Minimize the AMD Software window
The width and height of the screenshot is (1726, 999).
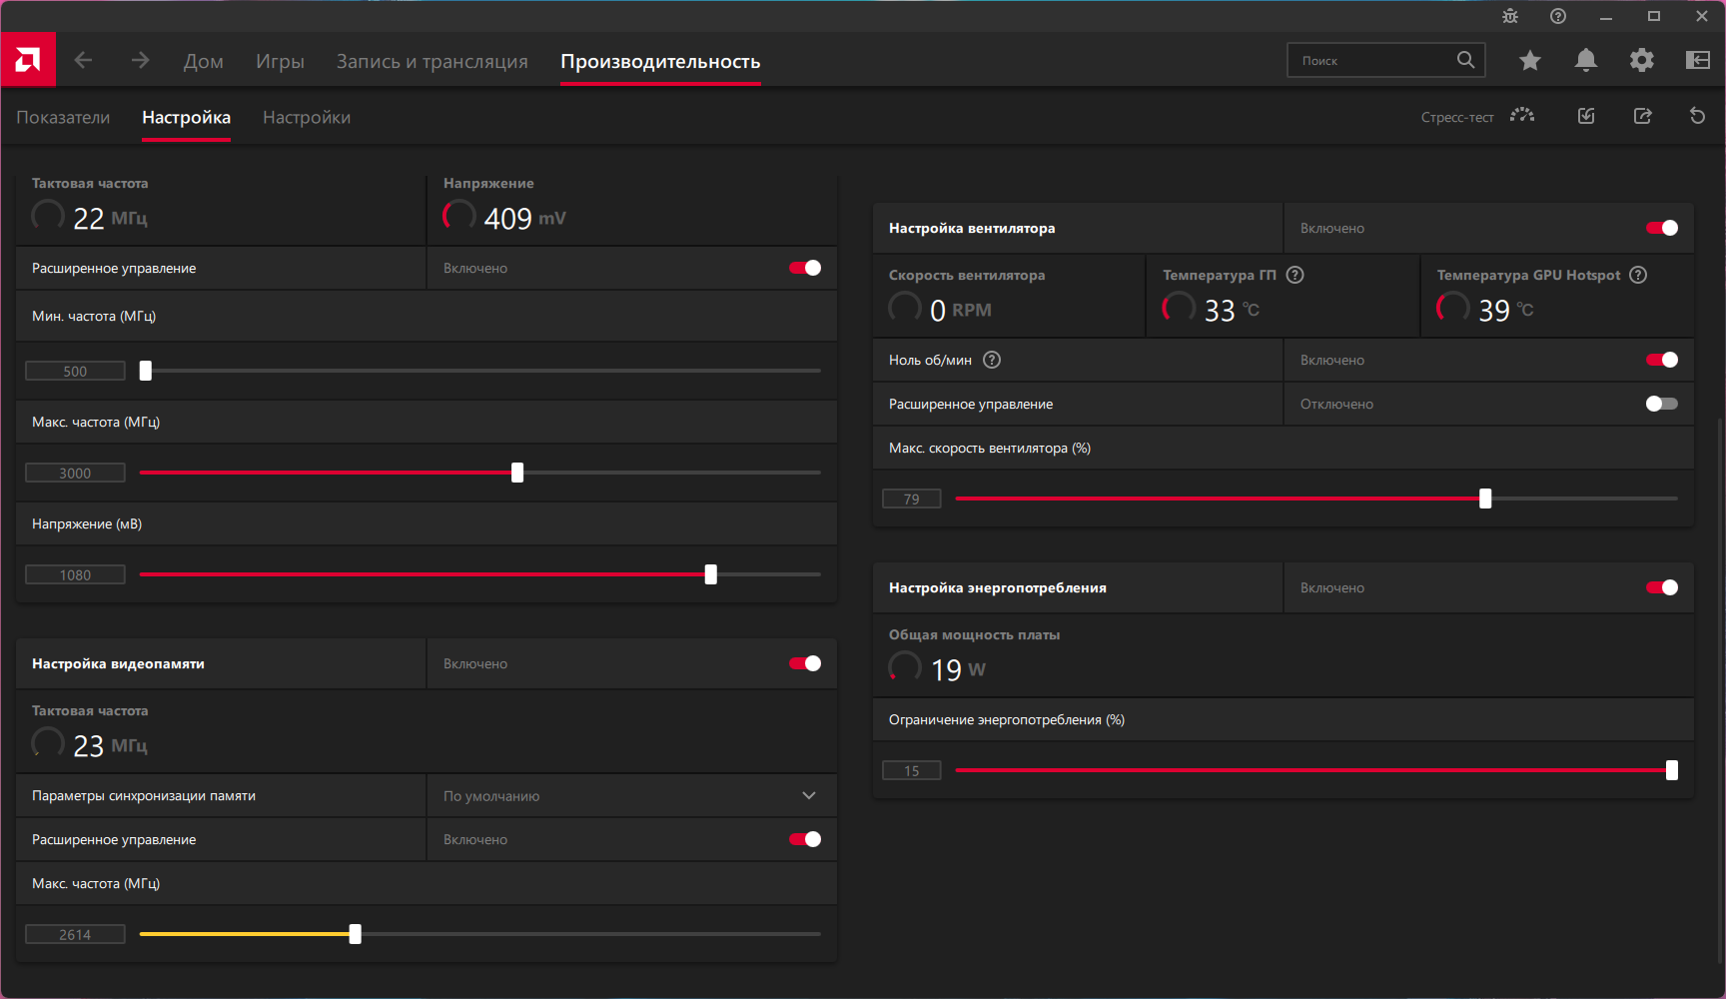tap(1606, 16)
